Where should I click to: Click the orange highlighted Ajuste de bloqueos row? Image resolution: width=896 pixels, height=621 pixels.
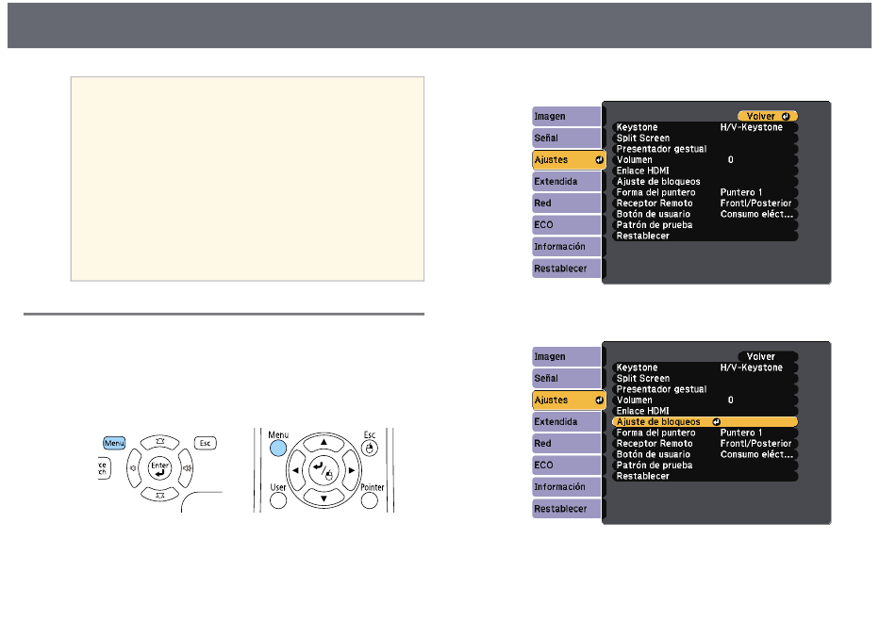705,422
